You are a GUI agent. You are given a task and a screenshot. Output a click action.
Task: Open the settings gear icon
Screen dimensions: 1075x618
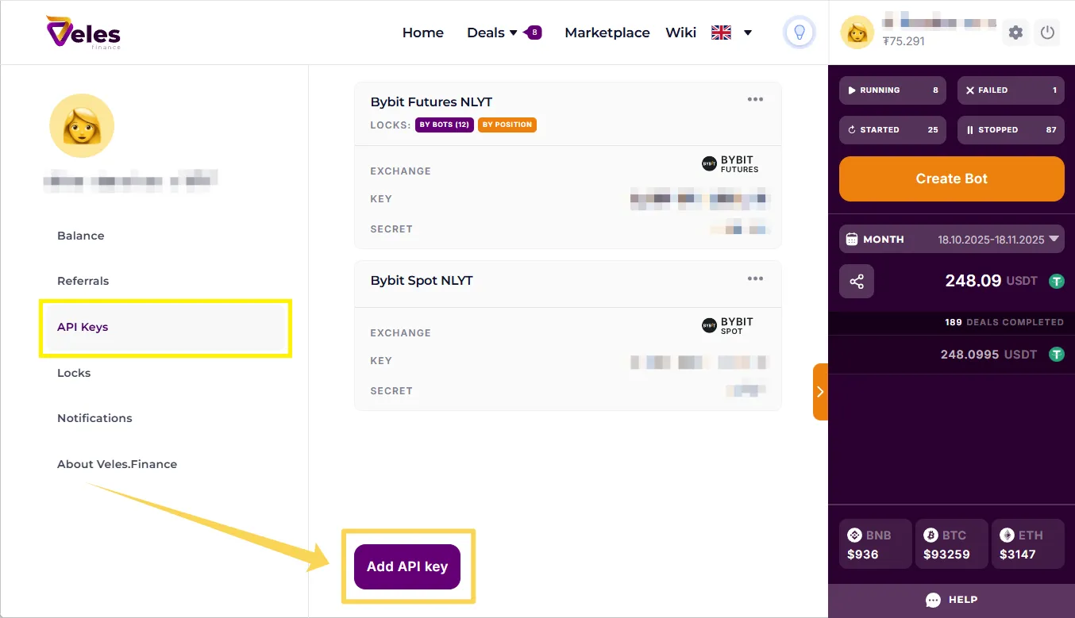click(x=1015, y=33)
